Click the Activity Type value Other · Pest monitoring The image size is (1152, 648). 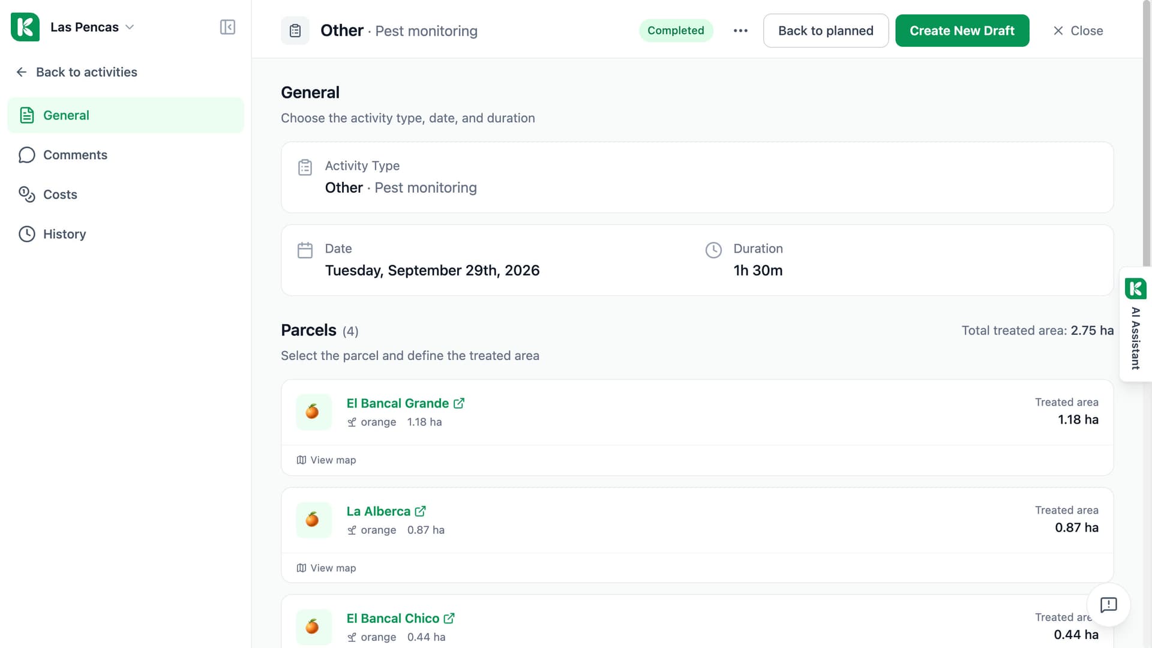[x=401, y=188]
